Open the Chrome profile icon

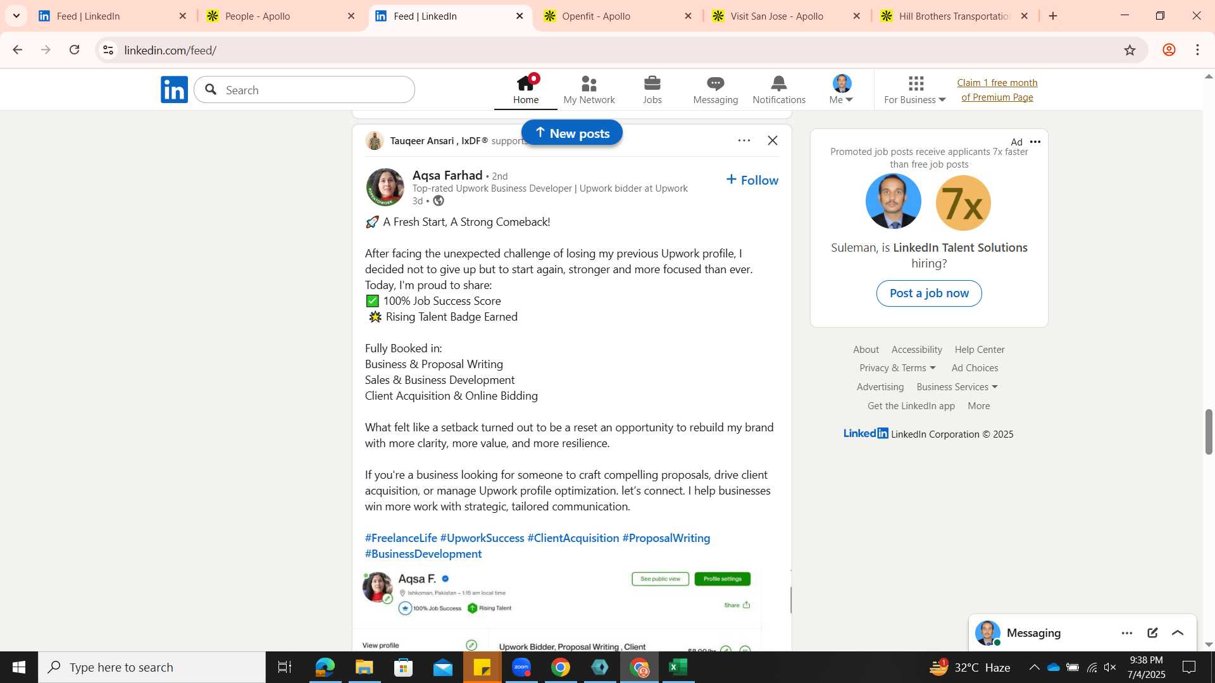[x=1169, y=50]
